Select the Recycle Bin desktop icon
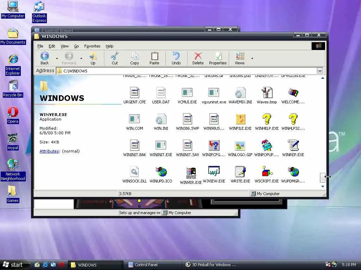 coord(13,88)
